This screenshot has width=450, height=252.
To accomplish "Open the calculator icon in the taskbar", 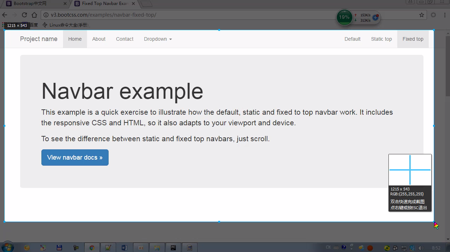I will click(x=190, y=248).
